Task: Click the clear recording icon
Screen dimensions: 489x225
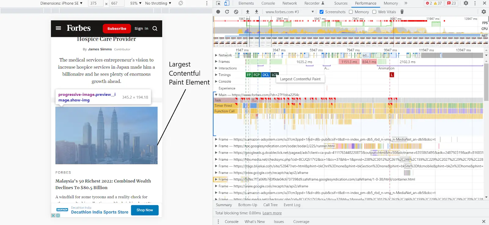Action: tap(236, 12)
